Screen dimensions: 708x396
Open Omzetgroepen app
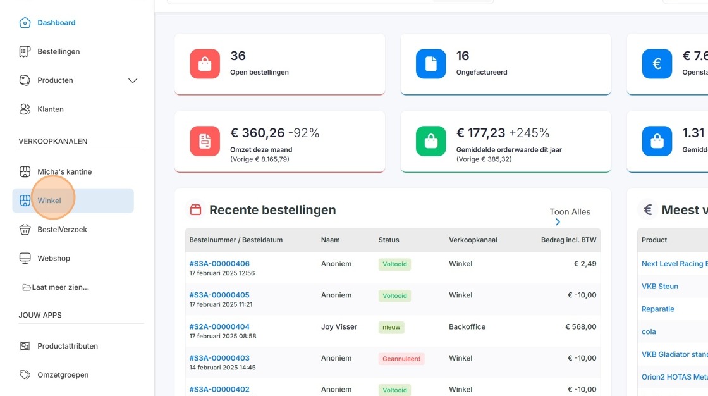click(x=63, y=375)
